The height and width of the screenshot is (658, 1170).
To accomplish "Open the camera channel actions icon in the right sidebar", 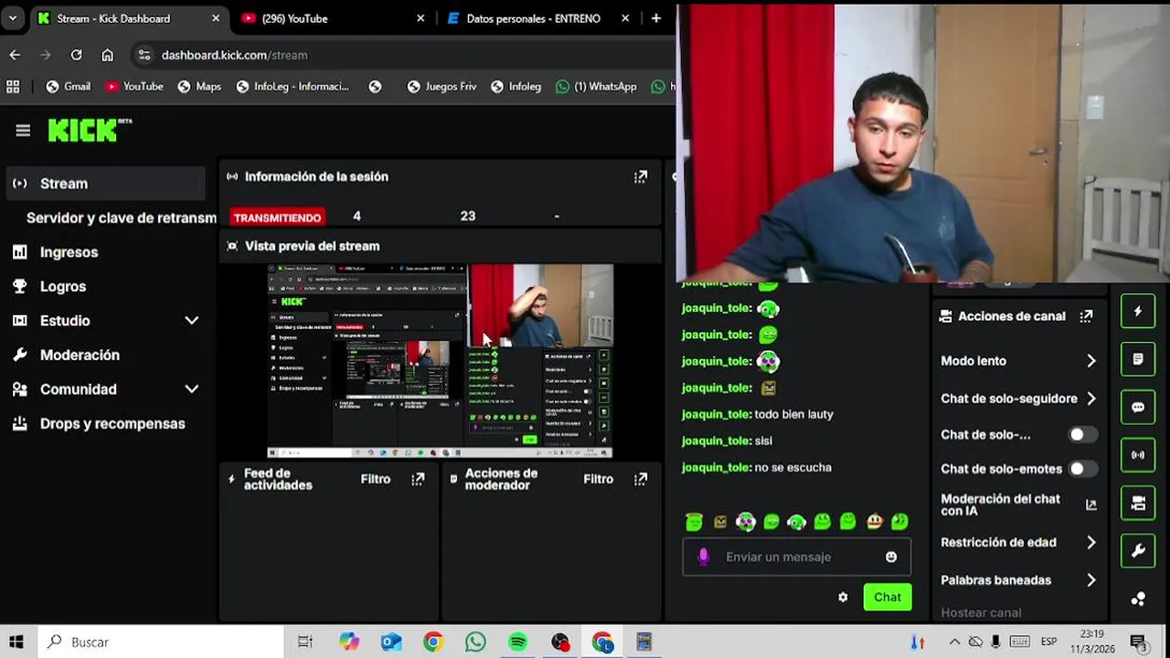I will 1138,503.
